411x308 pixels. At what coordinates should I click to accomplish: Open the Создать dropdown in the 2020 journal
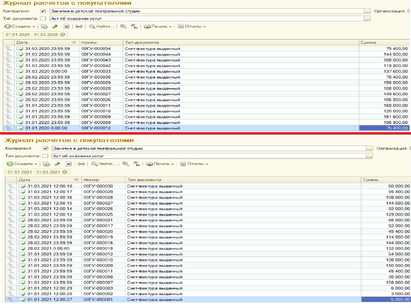[20, 27]
